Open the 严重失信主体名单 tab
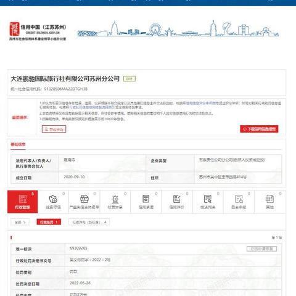 pyautogui.click(x=84, y=202)
